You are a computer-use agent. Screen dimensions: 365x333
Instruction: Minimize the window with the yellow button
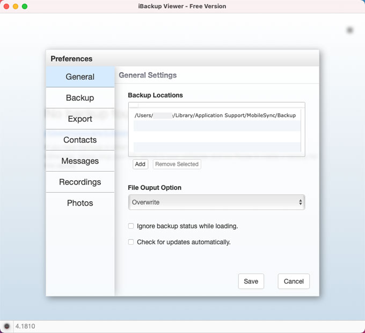tap(16, 6)
